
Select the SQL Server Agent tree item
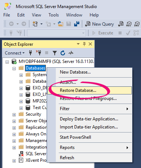pyautogui.click(x=36, y=154)
